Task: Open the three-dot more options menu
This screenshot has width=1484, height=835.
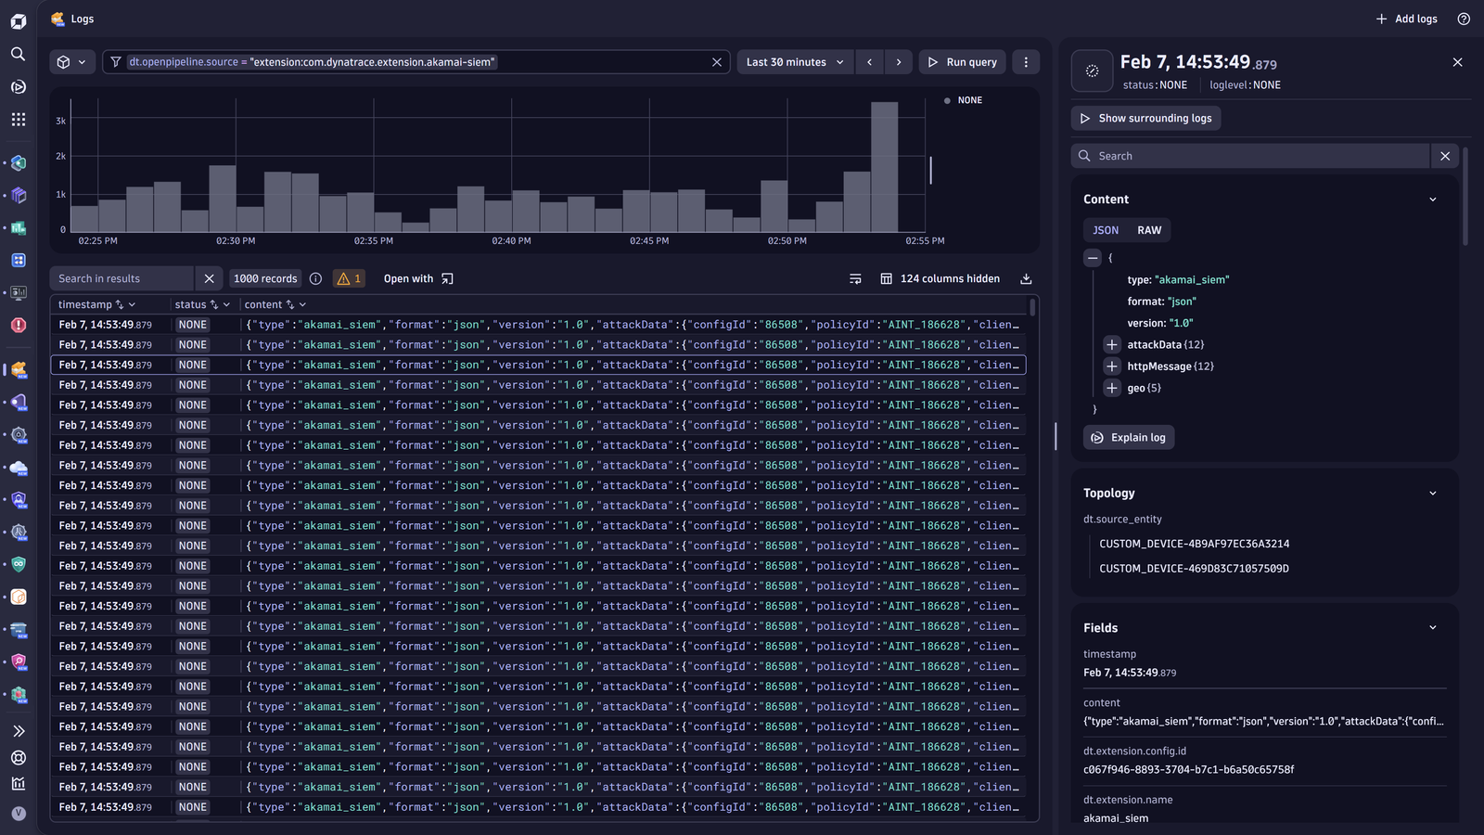Action: 1026,62
